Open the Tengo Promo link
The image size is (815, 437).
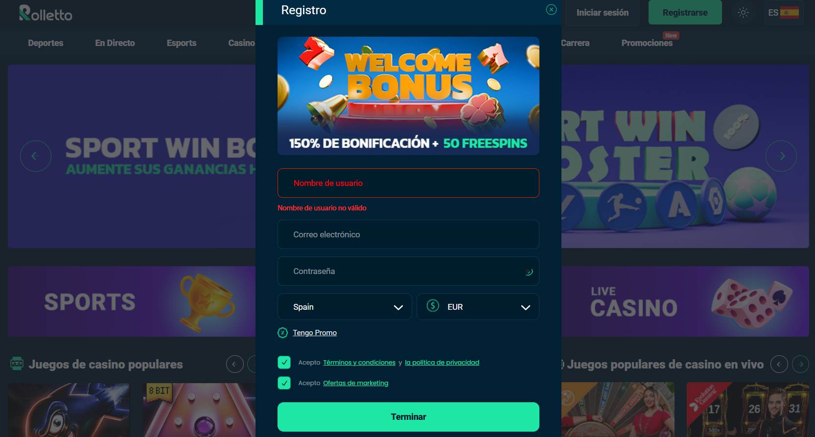click(315, 333)
